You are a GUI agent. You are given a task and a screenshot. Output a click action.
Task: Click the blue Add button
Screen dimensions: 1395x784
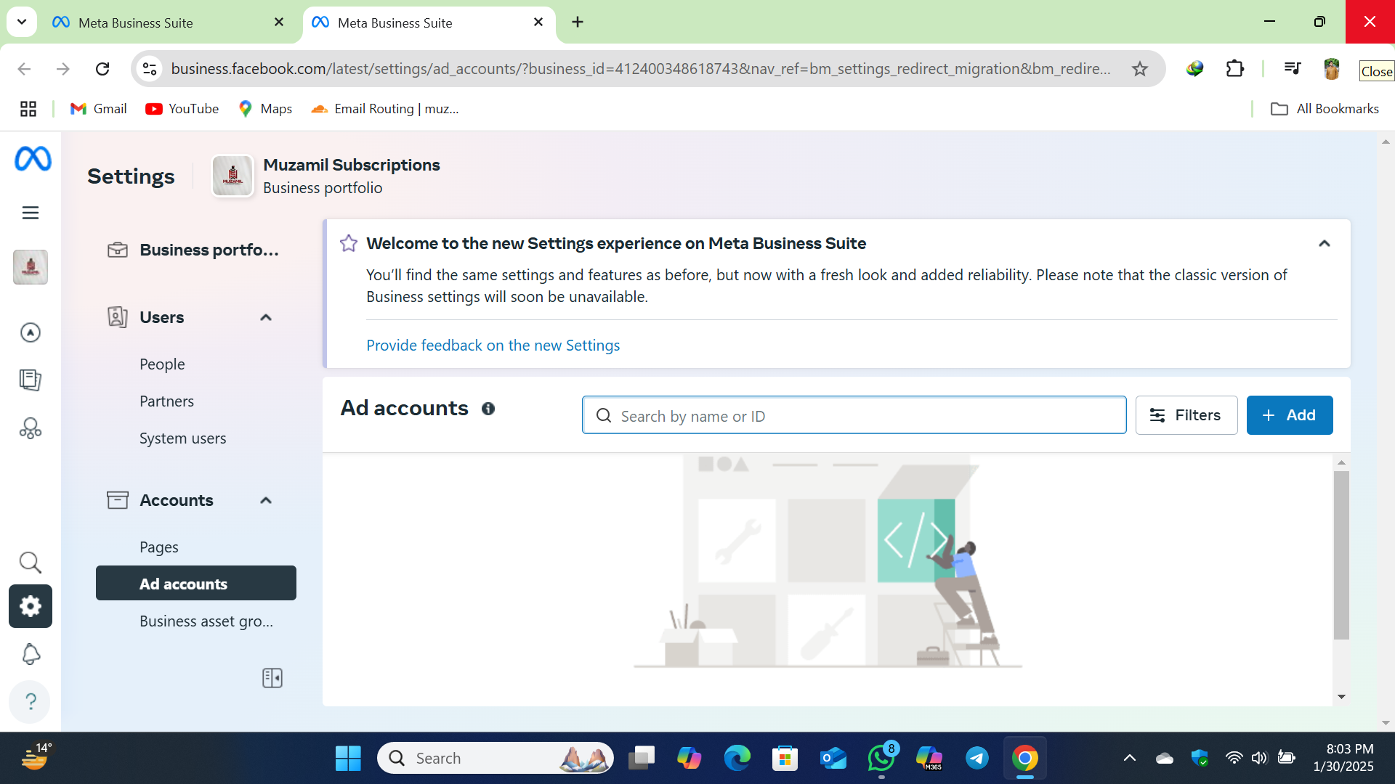pos(1290,415)
